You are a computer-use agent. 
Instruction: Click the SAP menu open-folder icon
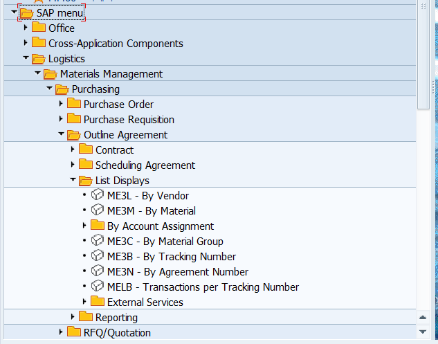click(x=27, y=13)
